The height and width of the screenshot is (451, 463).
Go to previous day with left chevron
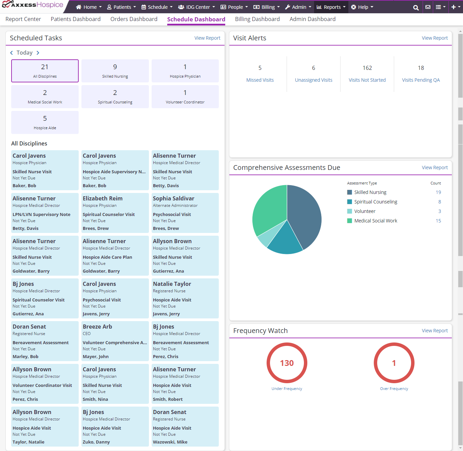[x=12, y=53]
